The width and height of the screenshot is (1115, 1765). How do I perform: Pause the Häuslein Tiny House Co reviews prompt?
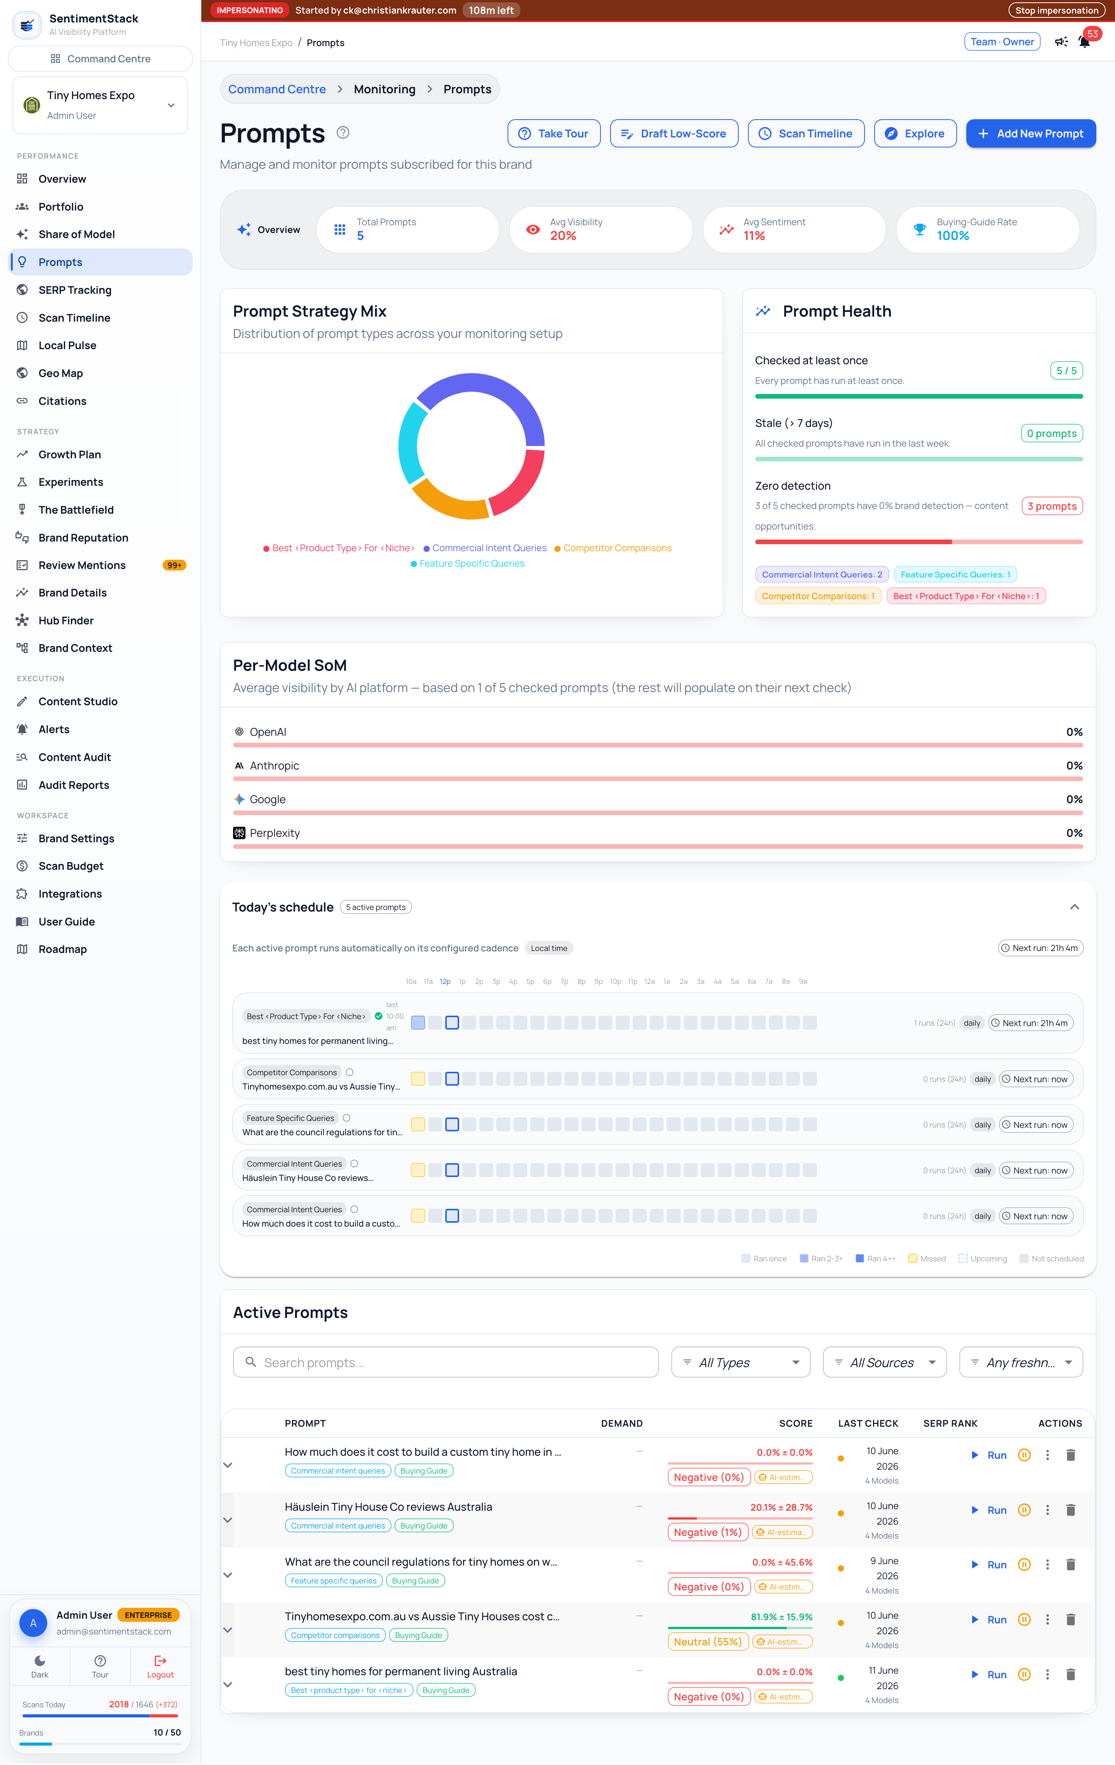pyautogui.click(x=1024, y=1510)
